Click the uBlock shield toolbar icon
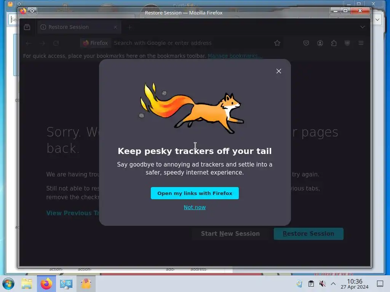 347,43
